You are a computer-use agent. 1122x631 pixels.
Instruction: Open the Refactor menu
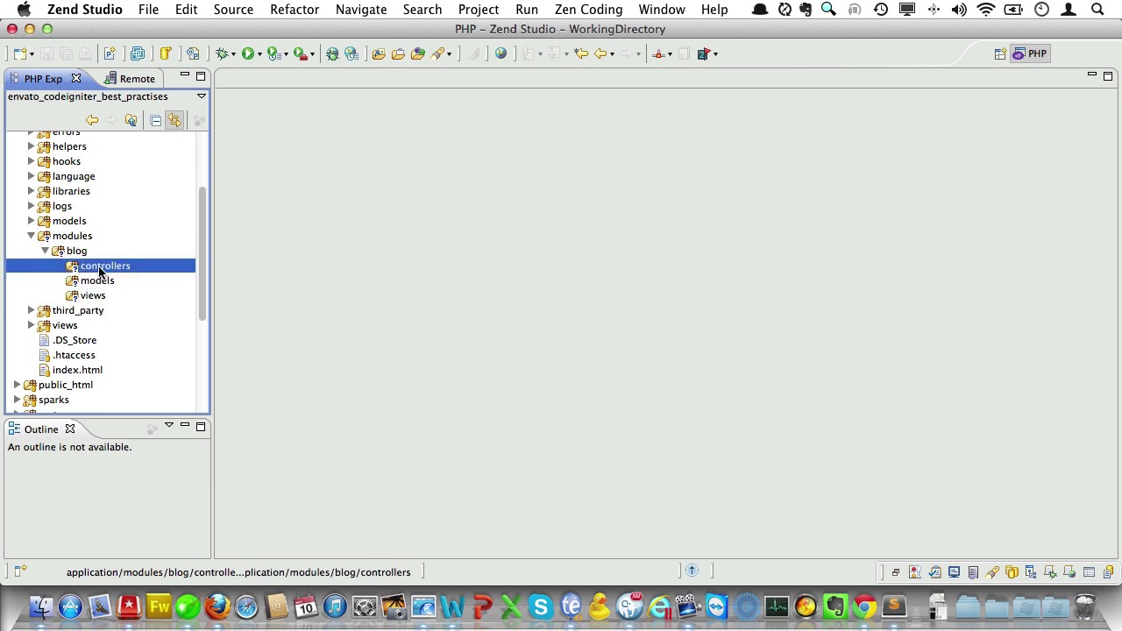[x=295, y=10]
